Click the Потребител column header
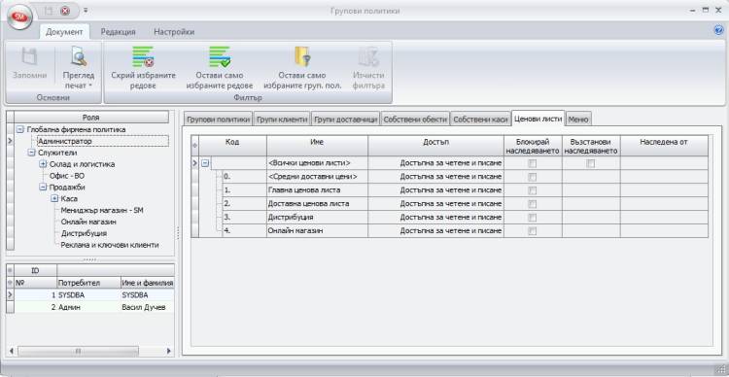 (x=87, y=283)
